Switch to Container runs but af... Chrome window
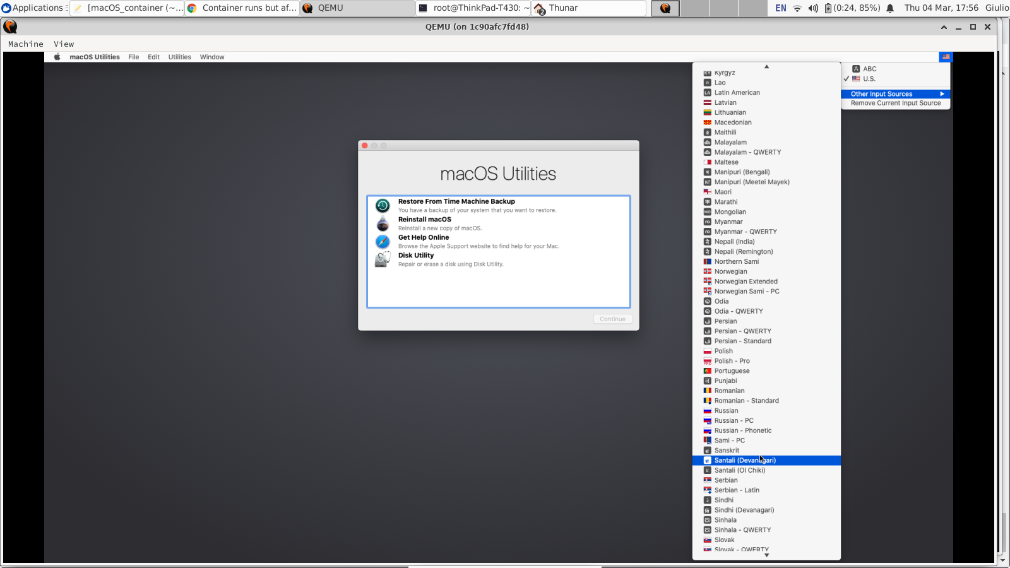 tap(242, 8)
